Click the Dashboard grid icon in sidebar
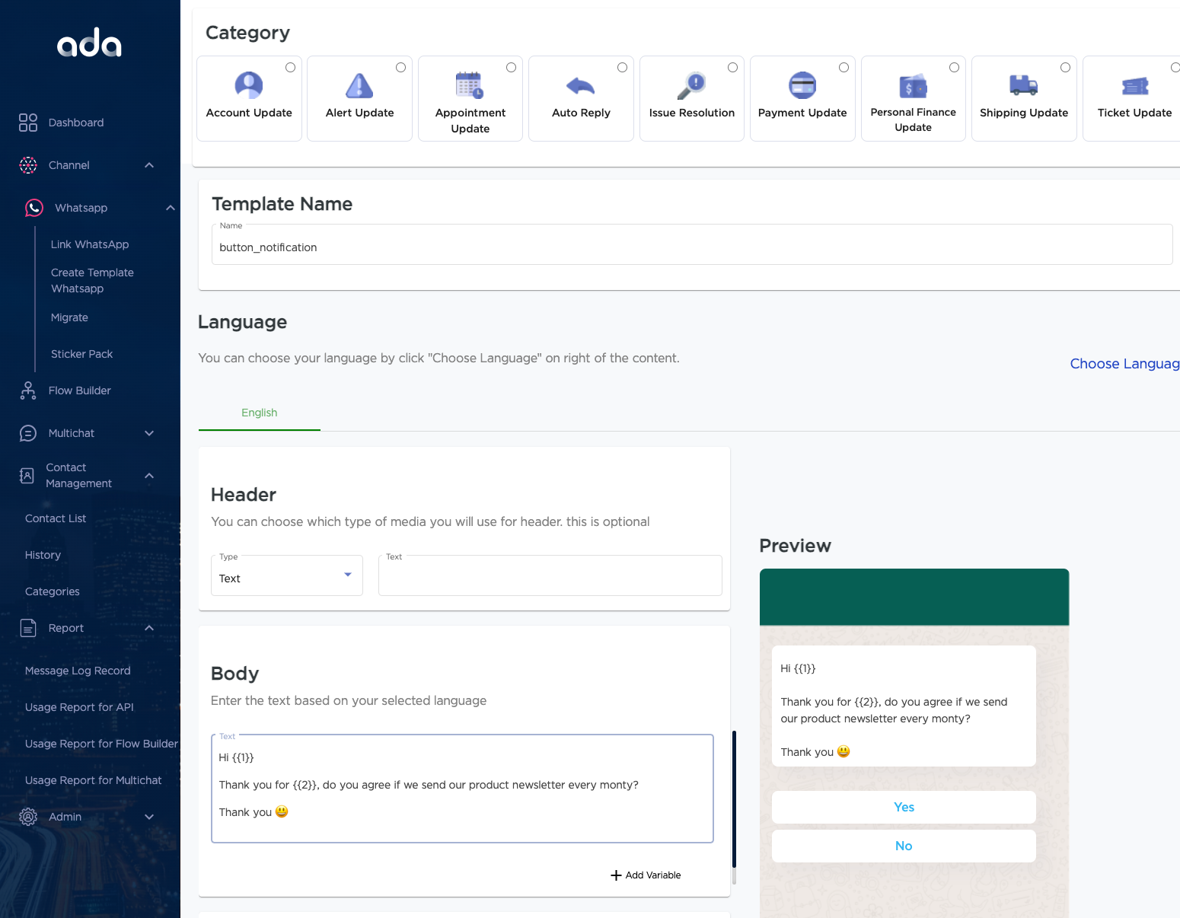The height and width of the screenshot is (918, 1180). tap(28, 123)
